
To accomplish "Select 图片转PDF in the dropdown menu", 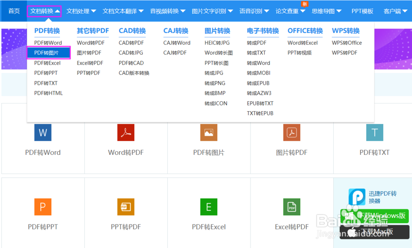I will point(89,53).
